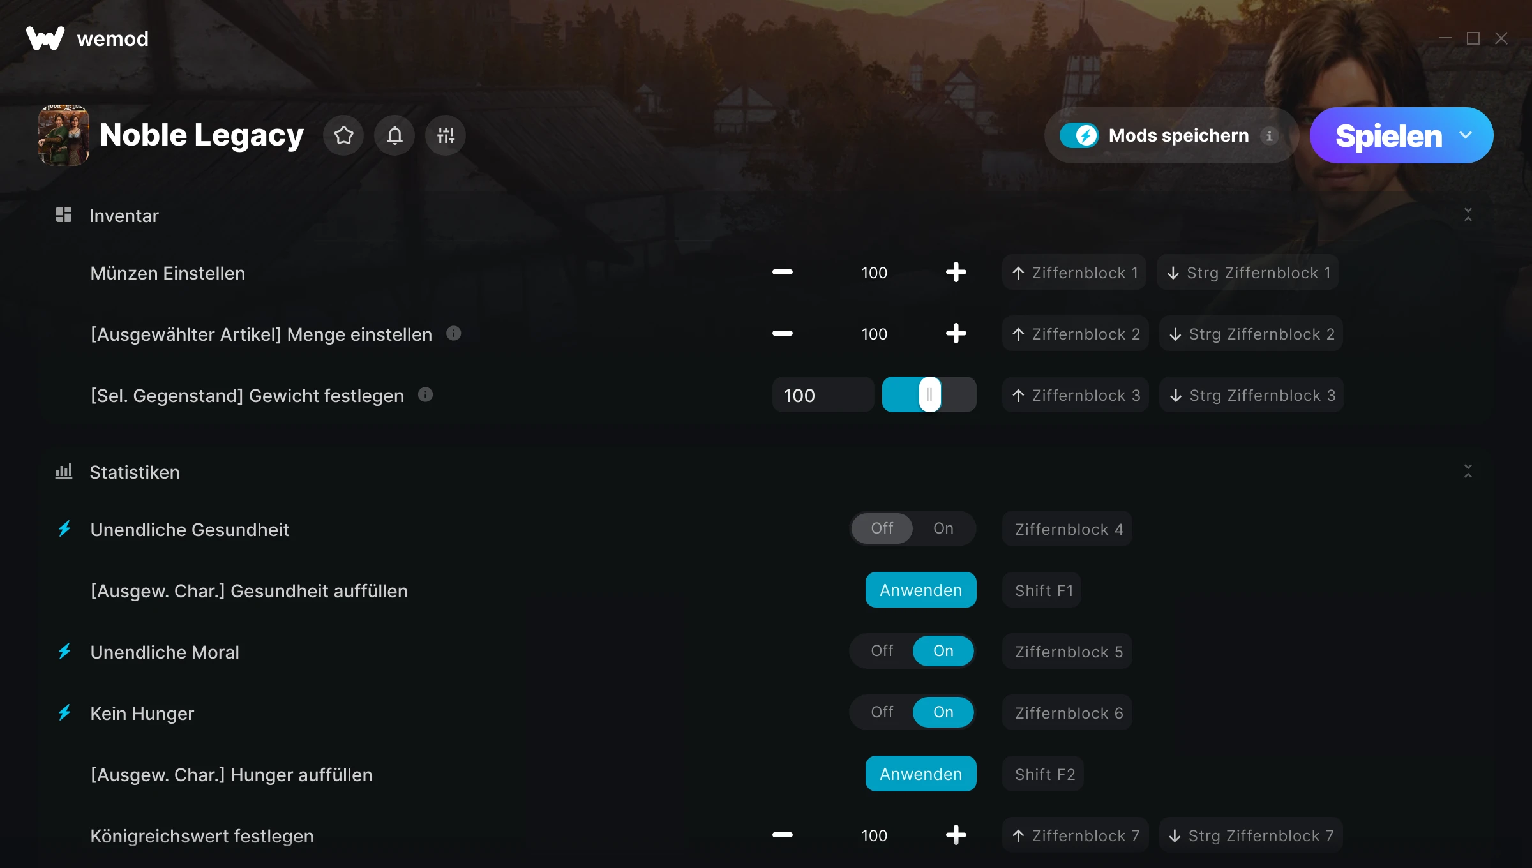Open the sliders settings icon beside the game title
The height and width of the screenshot is (868, 1532).
(446, 135)
